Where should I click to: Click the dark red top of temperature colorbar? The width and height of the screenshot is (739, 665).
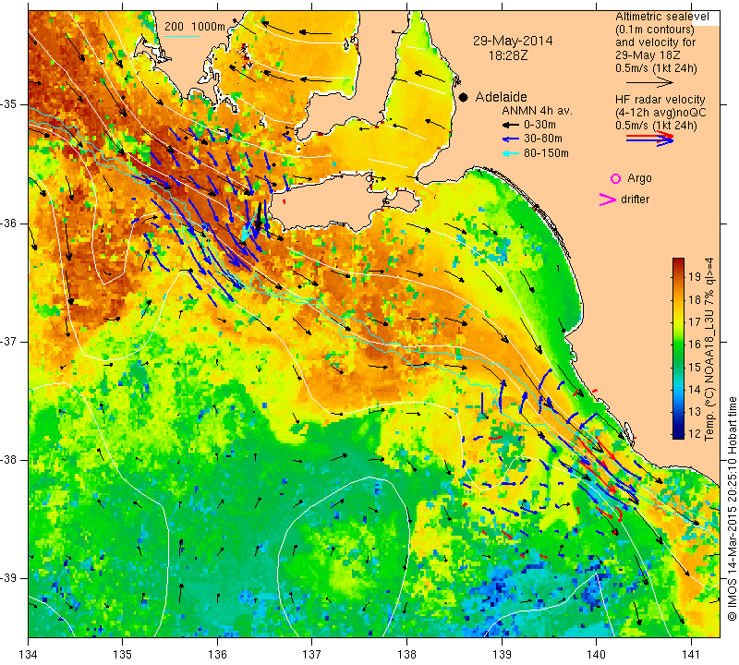[x=678, y=262]
